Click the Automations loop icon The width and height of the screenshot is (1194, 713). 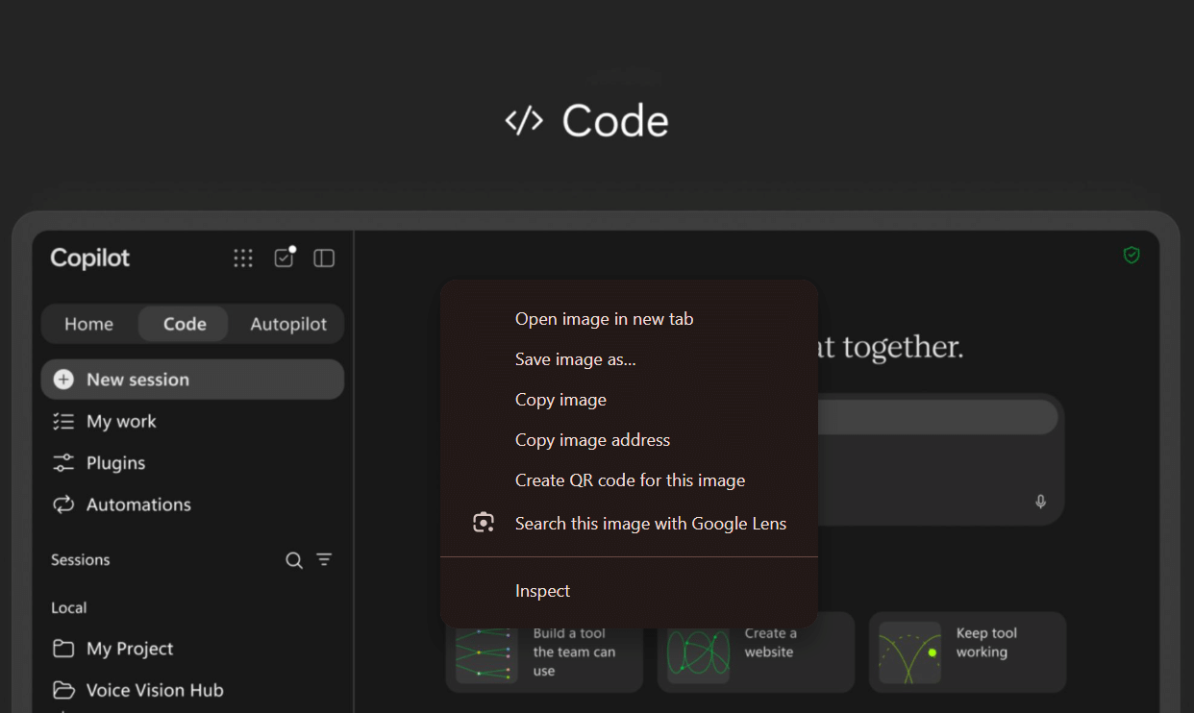[x=63, y=504]
